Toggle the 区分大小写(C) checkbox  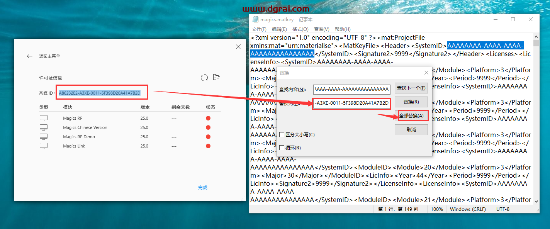(282, 135)
